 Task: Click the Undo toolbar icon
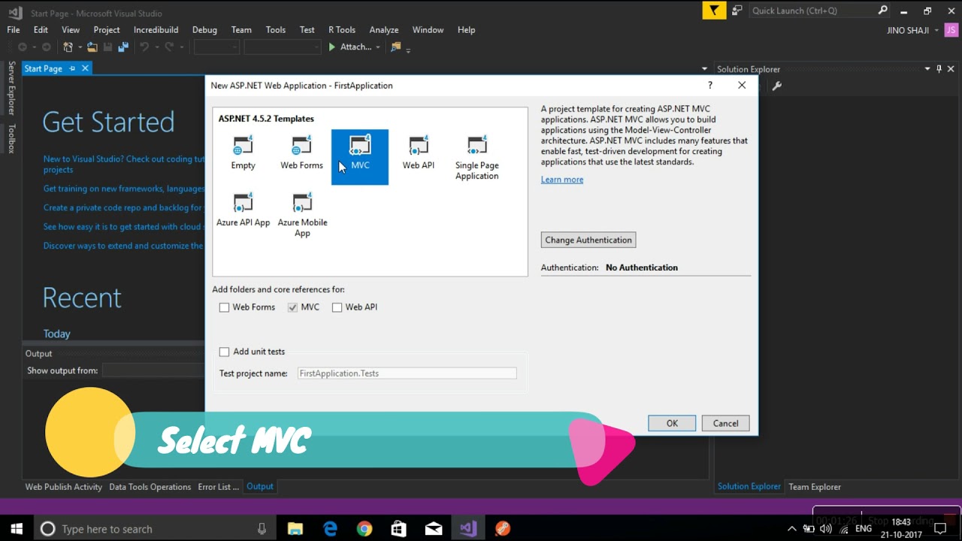[144, 47]
